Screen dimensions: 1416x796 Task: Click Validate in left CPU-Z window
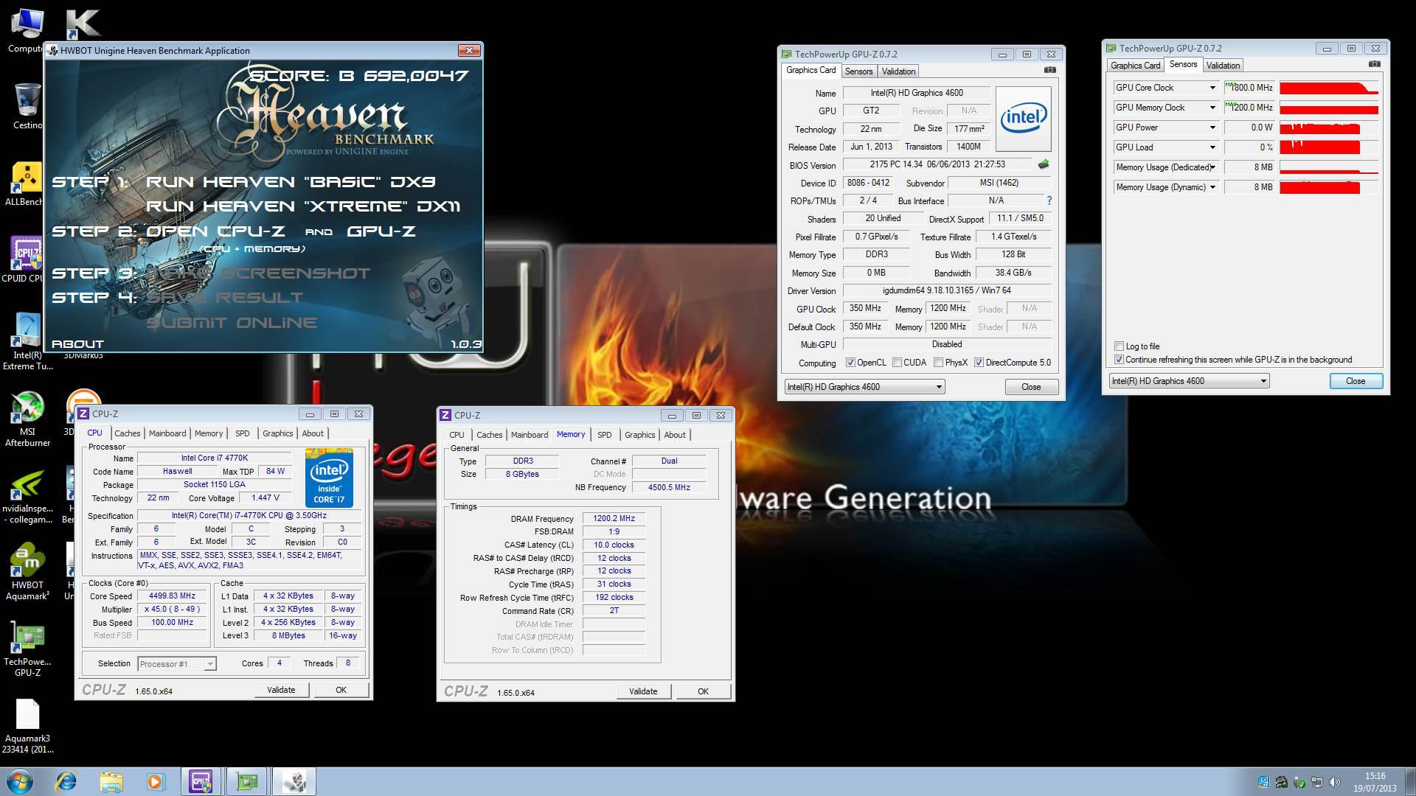[281, 690]
